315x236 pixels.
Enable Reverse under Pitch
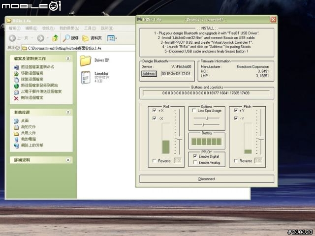pyautogui.click(x=236, y=161)
